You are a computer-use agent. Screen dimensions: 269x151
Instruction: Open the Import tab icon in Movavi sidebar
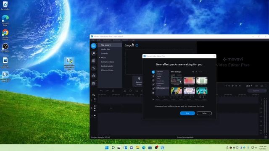click(x=93, y=46)
